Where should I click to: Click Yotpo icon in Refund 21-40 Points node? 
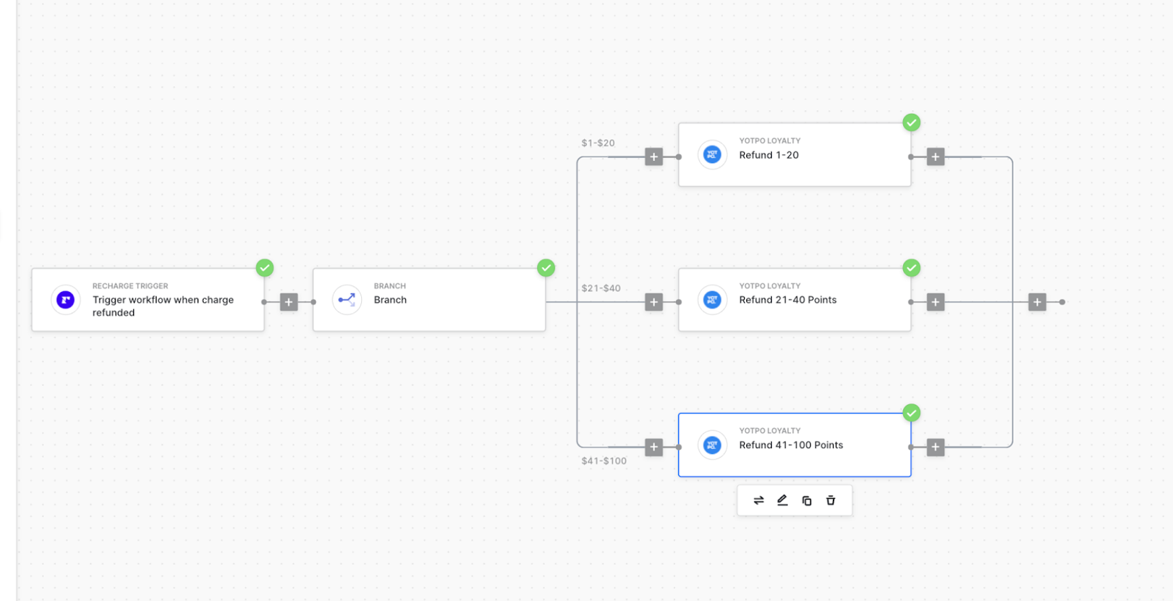(712, 299)
